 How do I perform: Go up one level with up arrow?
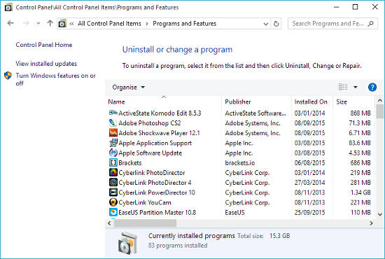[50, 23]
